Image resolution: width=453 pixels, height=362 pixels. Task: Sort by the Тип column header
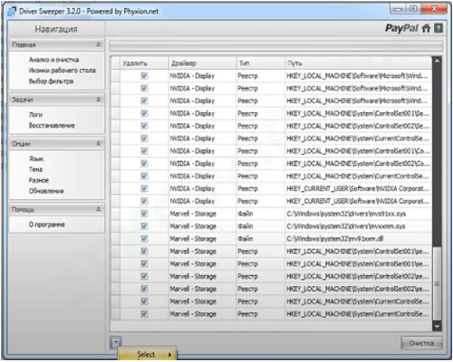[x=260, y=63]
